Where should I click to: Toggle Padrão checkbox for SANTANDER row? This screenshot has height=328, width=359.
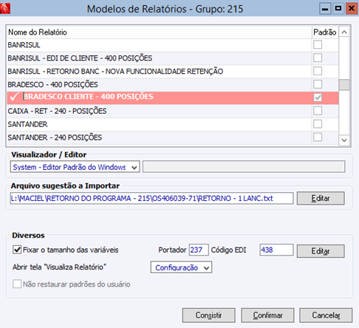(318, 124)
